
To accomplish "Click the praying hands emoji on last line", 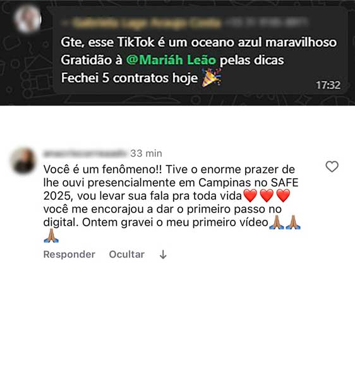I will (x=51, y=236).
